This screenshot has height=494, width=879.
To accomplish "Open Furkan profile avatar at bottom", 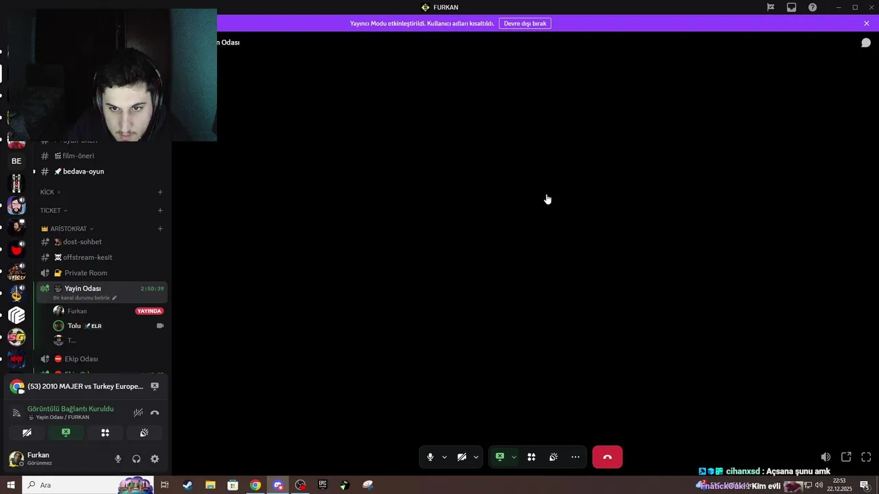I will 16,459.
